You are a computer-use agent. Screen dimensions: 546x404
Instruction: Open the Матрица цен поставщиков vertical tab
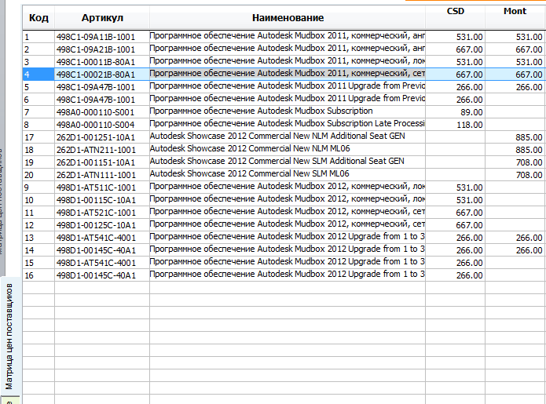[9, 336]
